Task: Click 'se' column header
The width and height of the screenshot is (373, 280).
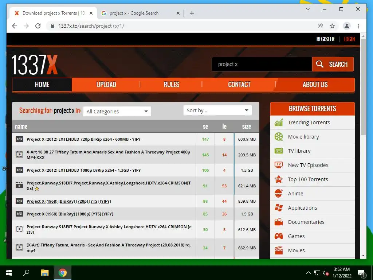Action: pos(205,127)
